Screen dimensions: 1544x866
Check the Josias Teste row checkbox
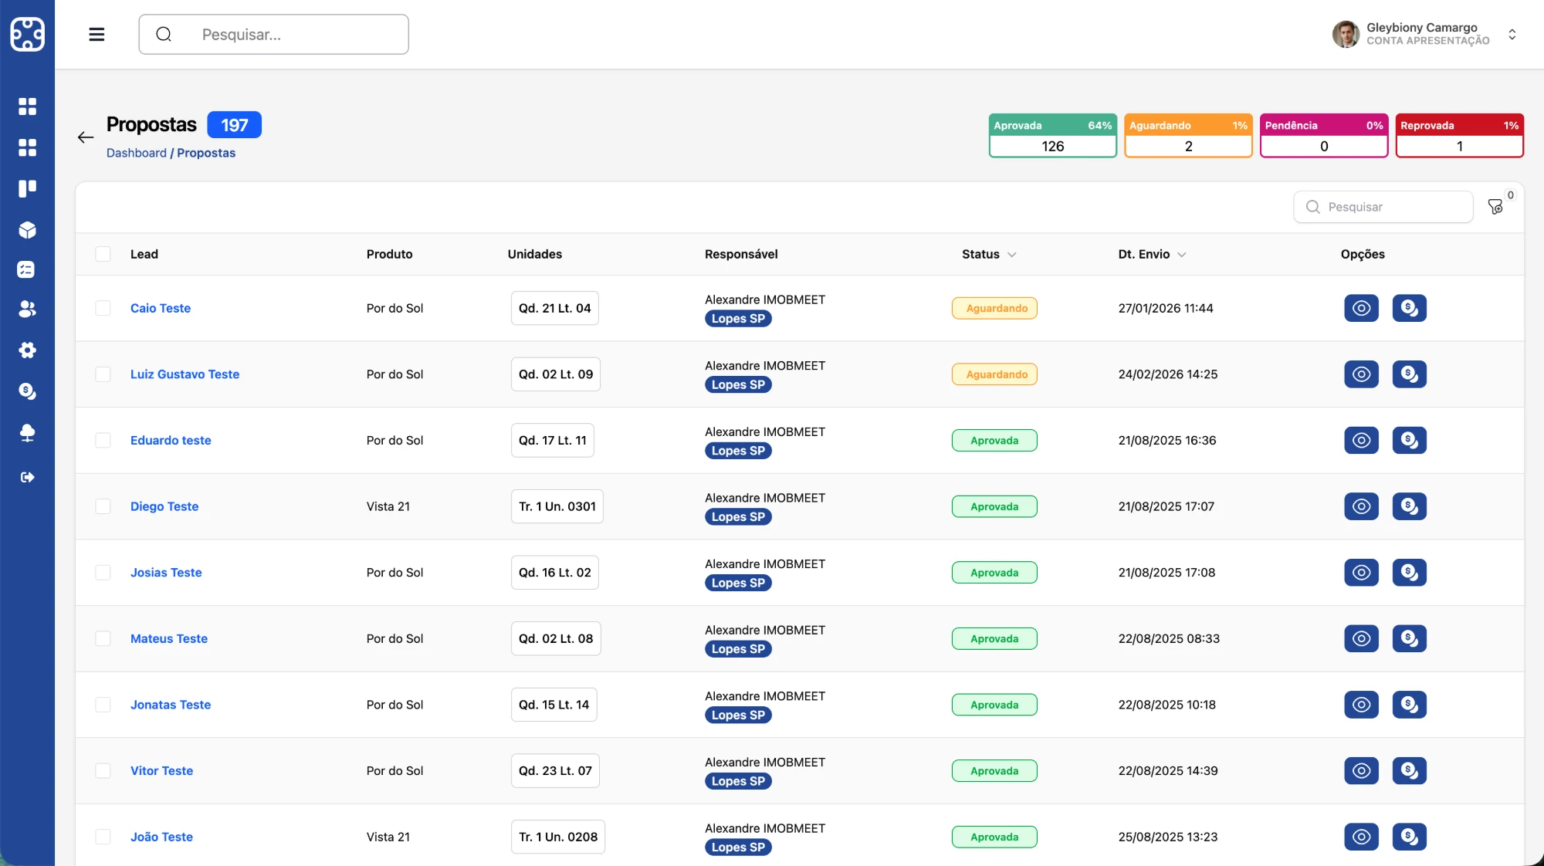(103, 573)
